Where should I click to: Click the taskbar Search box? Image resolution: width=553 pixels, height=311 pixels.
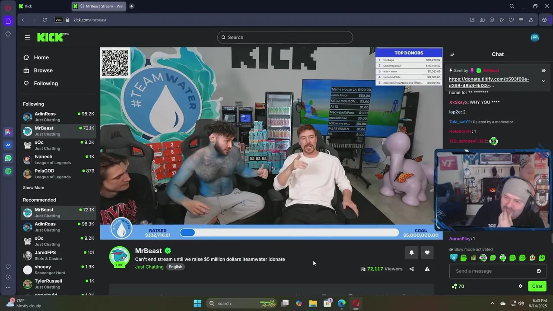(242, 303)
